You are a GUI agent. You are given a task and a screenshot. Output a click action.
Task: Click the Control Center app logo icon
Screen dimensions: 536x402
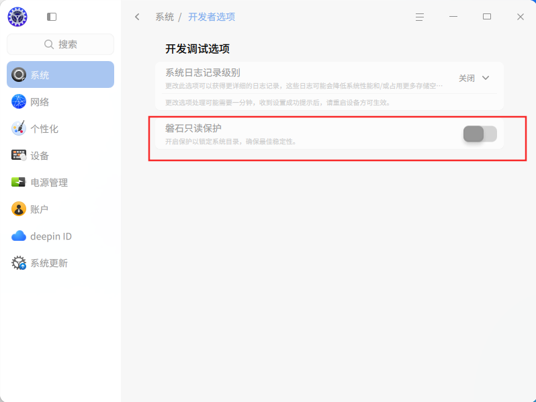17,17
